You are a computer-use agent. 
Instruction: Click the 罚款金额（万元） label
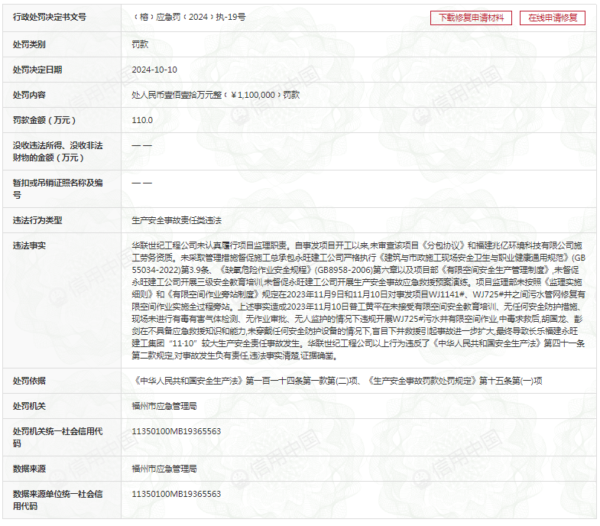44,120
